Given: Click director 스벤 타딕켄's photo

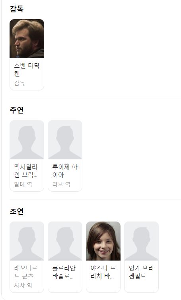Looking at the screenshot, I should [x=27, y=39].
